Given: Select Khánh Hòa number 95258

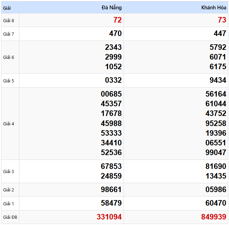Looking at the screenshot, I should click(x=216, y=123).
